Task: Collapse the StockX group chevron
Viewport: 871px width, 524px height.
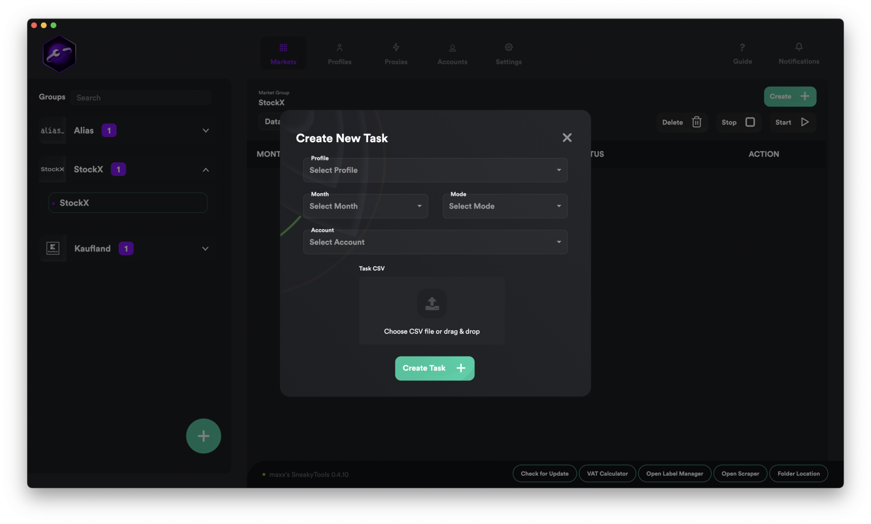Action: (x=206, y=170)
